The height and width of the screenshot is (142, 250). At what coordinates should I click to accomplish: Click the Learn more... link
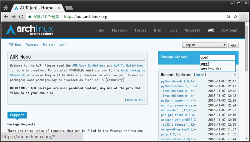pyautogui.click(x=135, y=99)
